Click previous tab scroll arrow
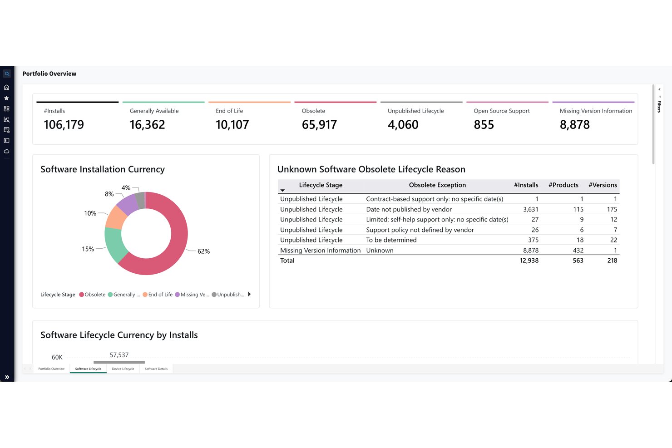Image resolution: width=672 pixels, height=448 pixels. [25, 369]
